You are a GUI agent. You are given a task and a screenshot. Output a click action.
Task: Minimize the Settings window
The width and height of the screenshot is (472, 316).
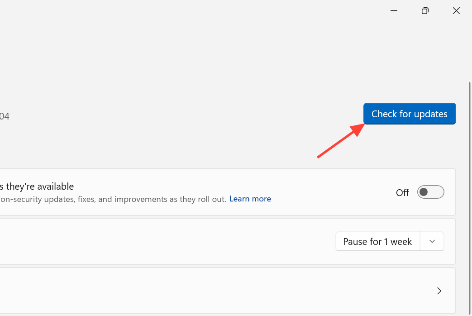pos(394,11)
